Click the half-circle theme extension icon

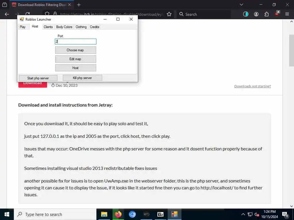pos(246,14)
